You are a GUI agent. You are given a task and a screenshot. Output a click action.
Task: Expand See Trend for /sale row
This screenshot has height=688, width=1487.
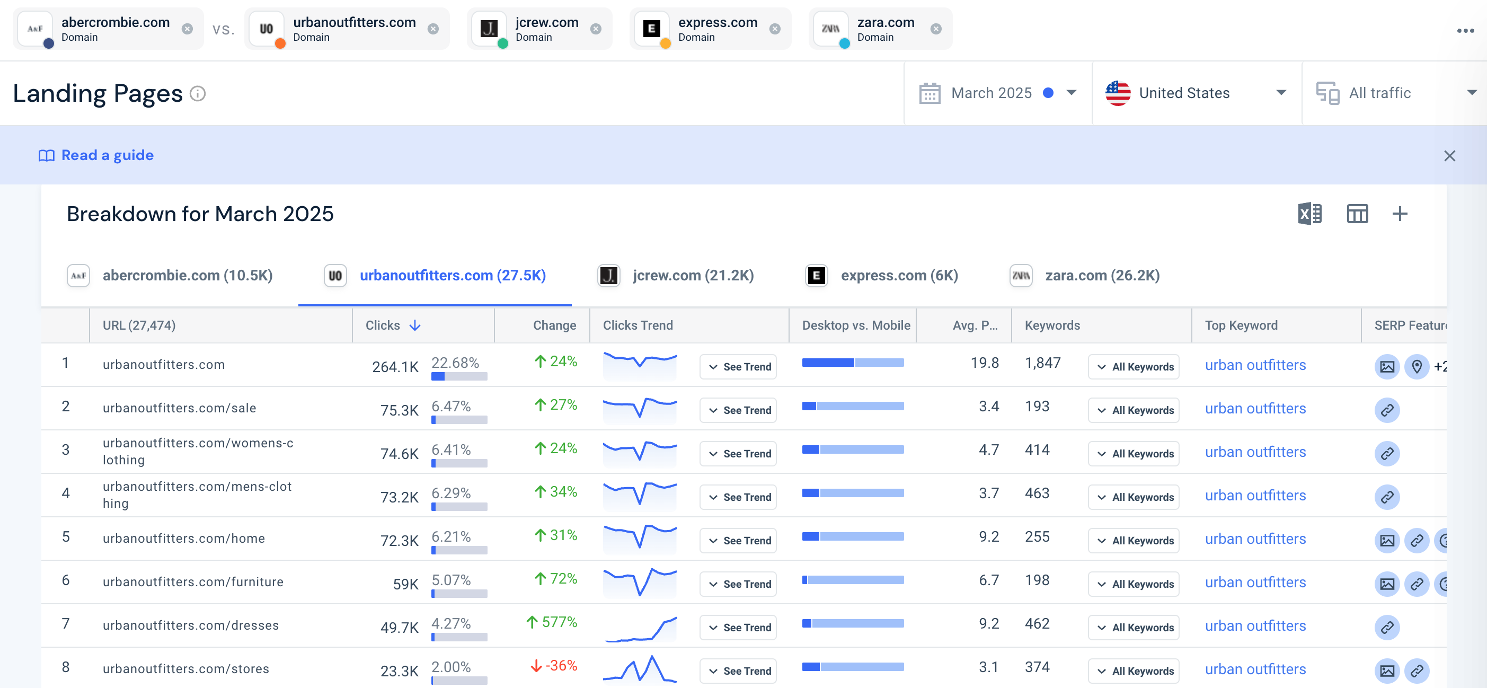pyautogui.click(x=738, y=410)
